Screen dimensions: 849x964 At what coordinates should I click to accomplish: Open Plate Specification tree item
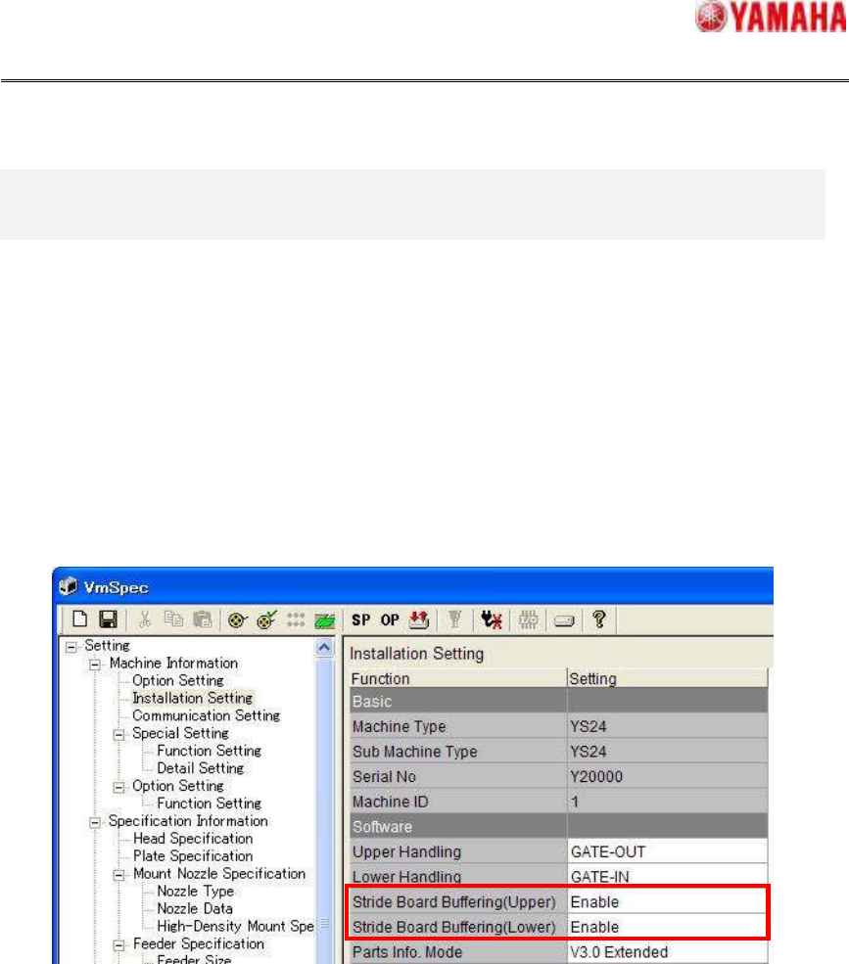click(x=193, y=855)
